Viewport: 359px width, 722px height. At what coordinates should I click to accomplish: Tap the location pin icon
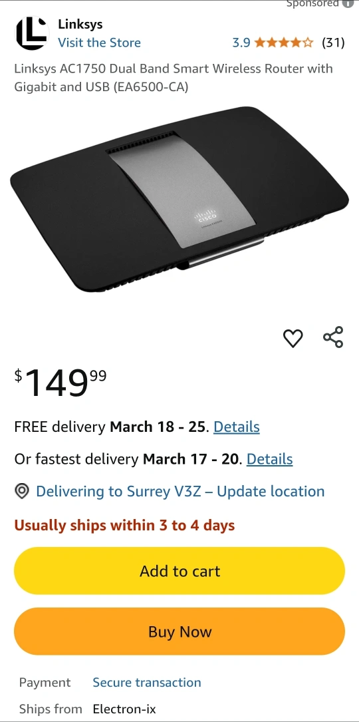(x=22, y=491)
